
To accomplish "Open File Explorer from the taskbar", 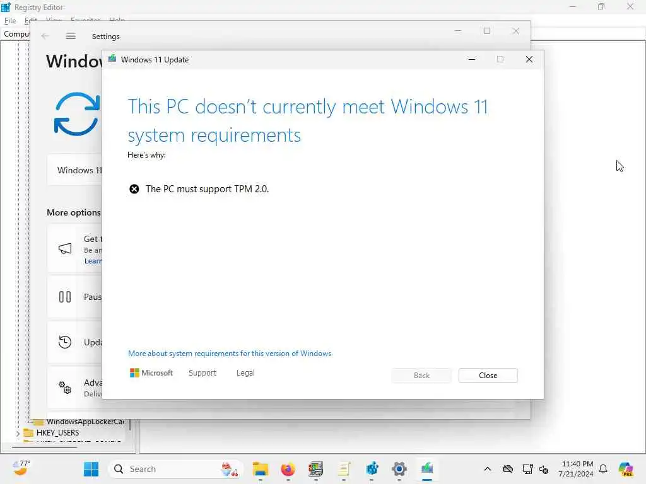I will 261,469.
